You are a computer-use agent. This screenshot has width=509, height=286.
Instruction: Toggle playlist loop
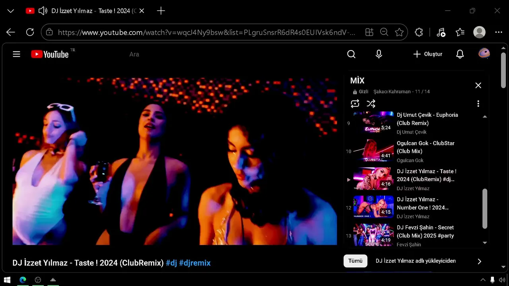click(x=355, y=104)
